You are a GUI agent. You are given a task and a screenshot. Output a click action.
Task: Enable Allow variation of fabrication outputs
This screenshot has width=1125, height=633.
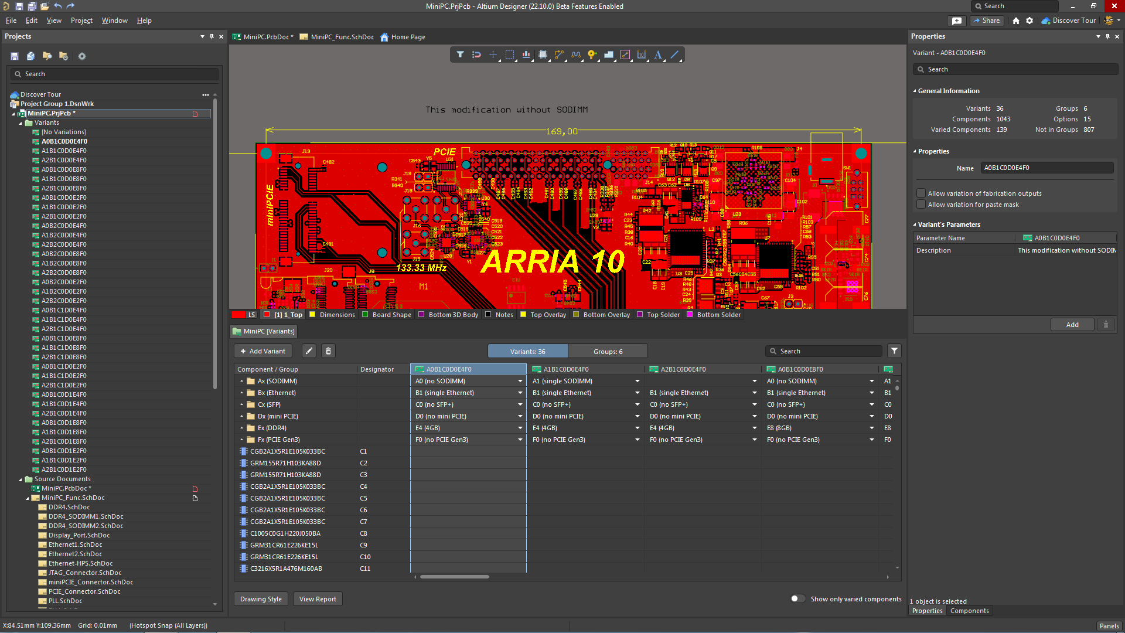coord(921,193)
